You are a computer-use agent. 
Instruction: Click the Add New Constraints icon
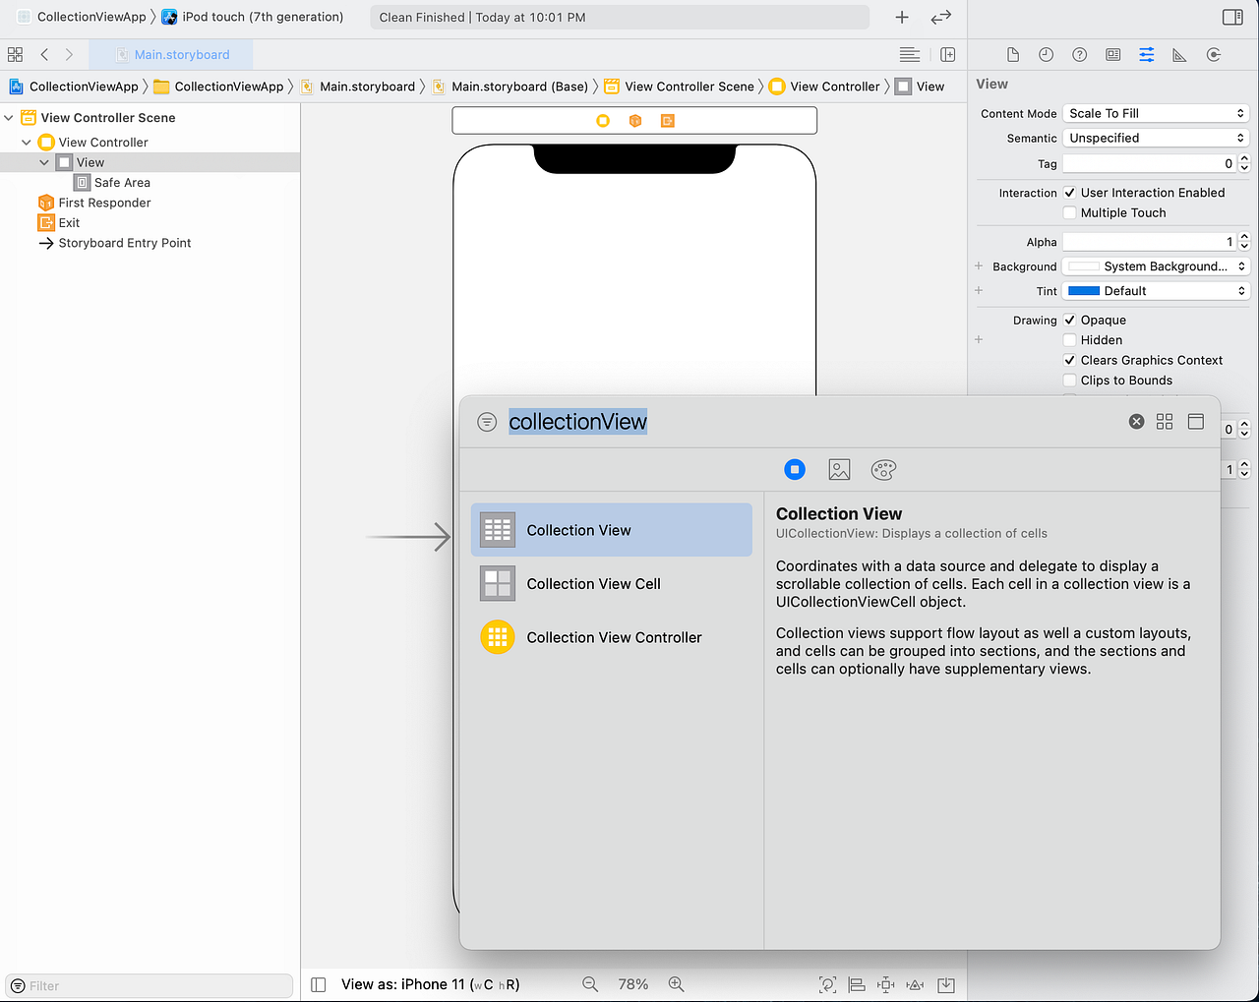pyautogui.click(x=884, y=984)
